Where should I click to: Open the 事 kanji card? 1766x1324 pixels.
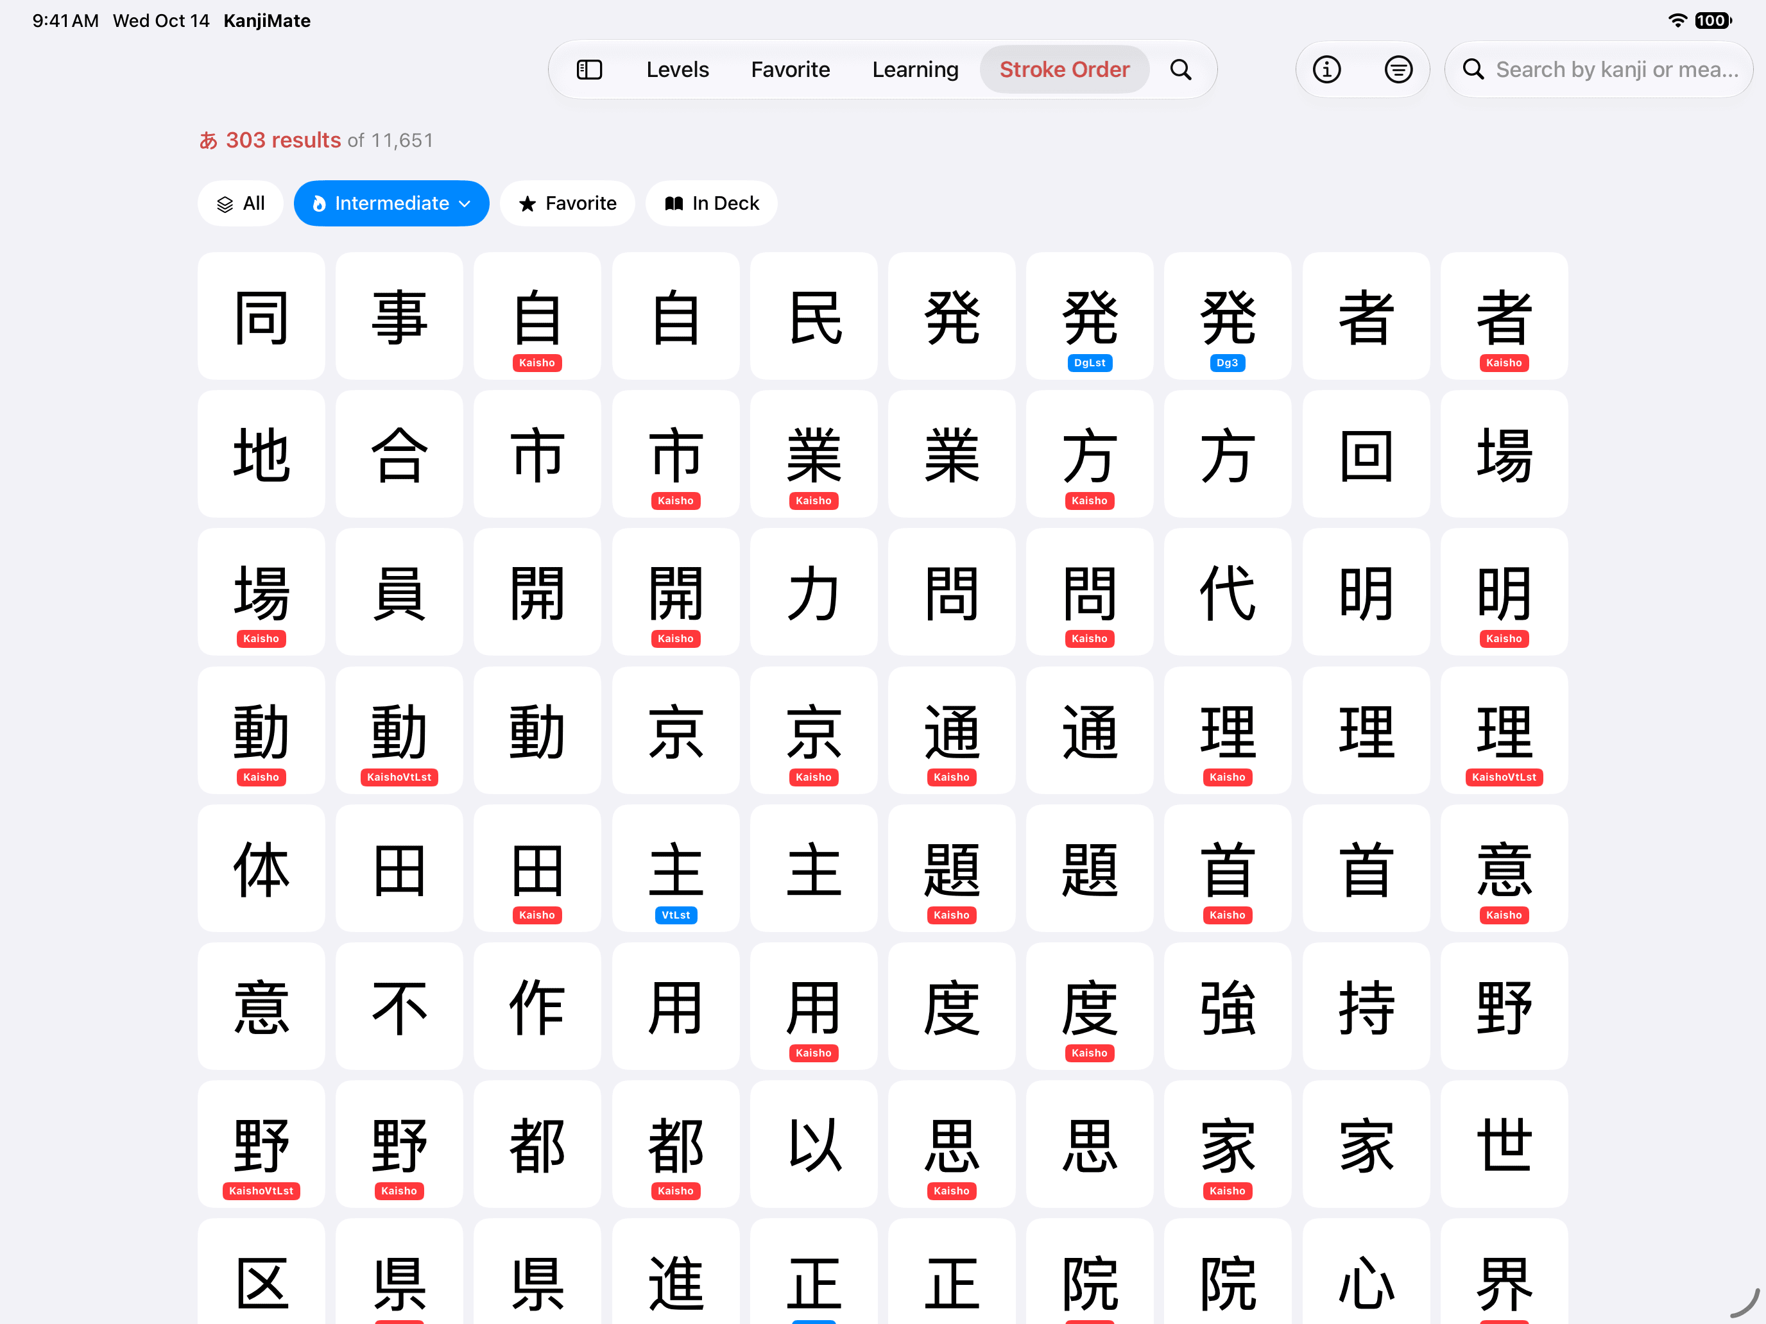(x=399, y=316)
